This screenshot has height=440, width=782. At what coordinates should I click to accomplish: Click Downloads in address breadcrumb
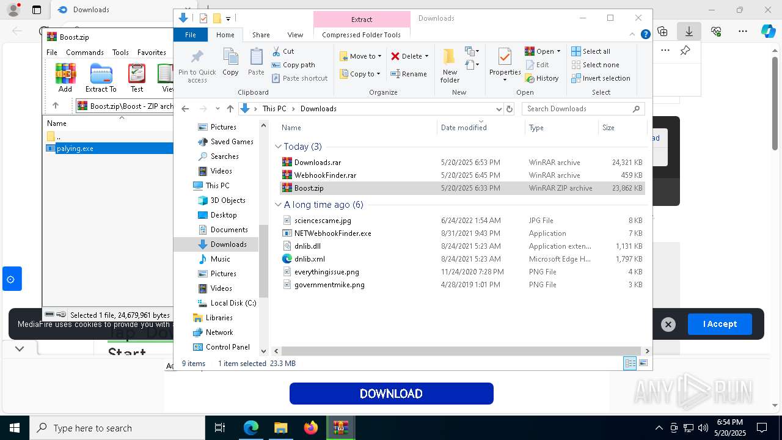pyautogui.click(x=318, y=109)
